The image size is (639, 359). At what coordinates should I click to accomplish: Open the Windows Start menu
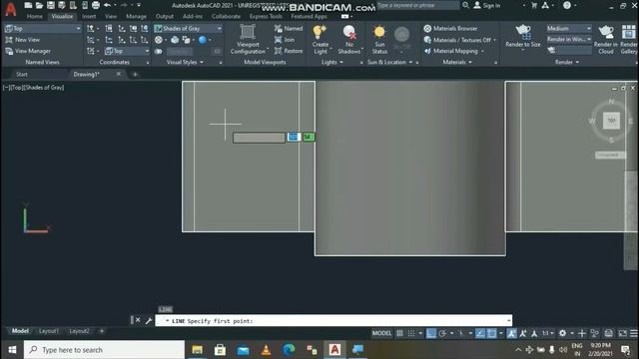(x=12, y=350)
